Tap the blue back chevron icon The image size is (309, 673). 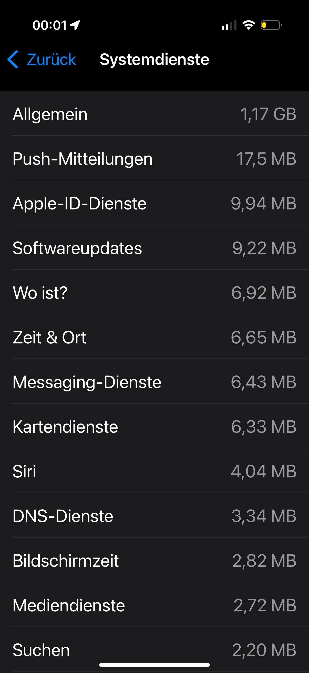(13, 59)
